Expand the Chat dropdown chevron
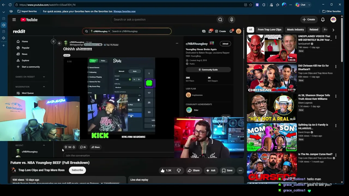349x196 pixels. coord(309,5)
